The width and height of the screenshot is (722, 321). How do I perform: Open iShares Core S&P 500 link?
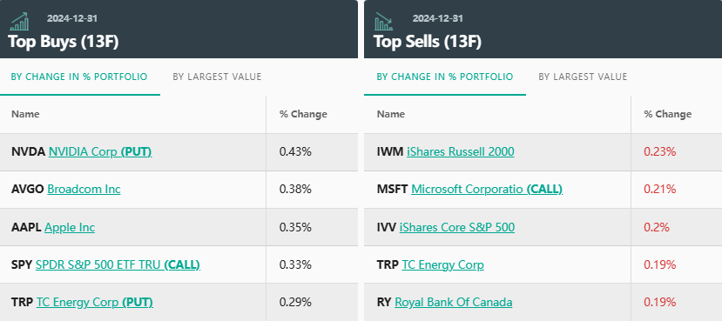(x=457, y=227)
